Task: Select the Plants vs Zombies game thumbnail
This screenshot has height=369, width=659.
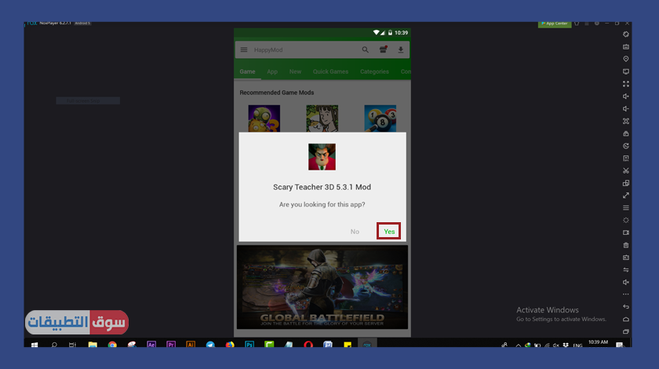Action: pos(264,119)
